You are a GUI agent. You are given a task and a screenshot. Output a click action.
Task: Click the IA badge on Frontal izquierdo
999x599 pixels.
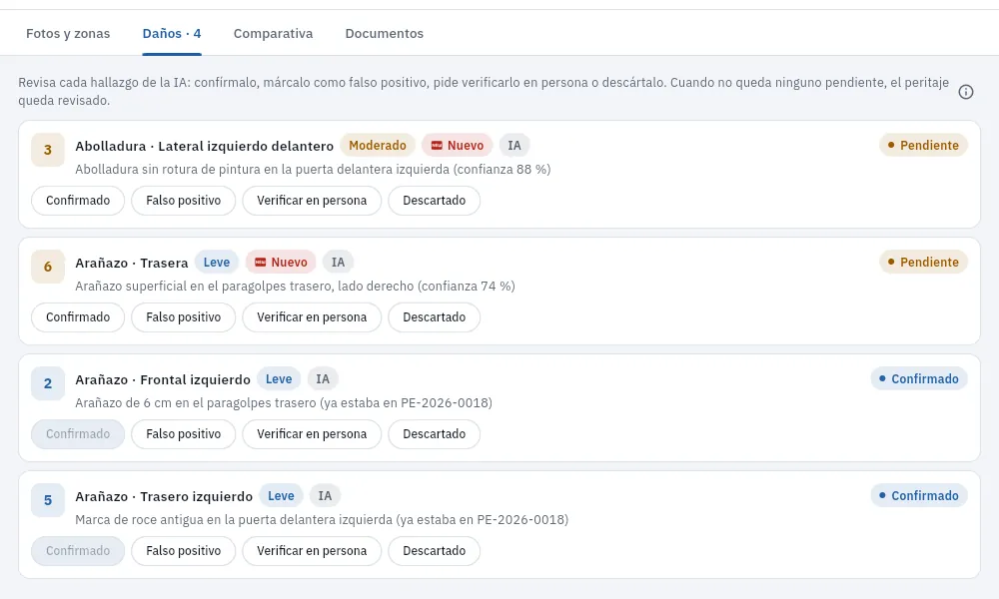pyautogui.click(x=323, y=379)
